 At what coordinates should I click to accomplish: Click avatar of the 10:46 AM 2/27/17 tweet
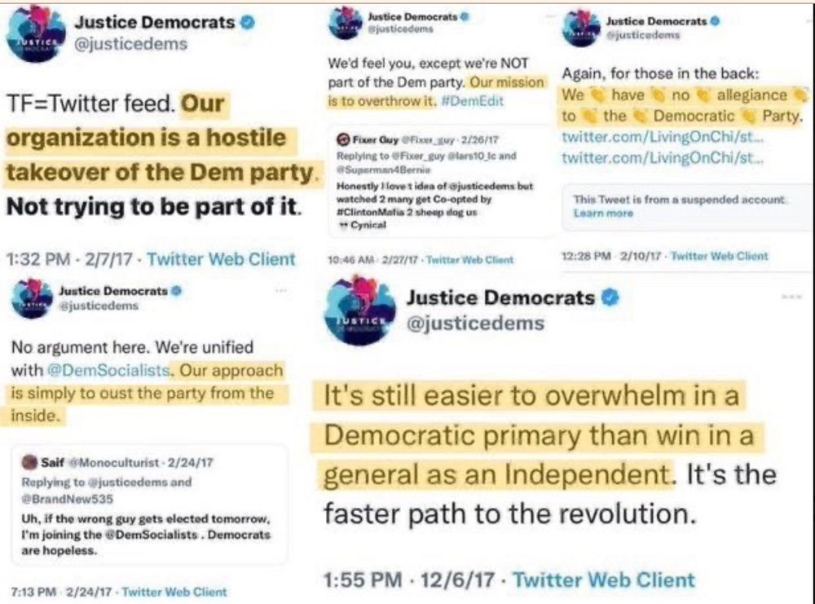click(x=345, y=24)
